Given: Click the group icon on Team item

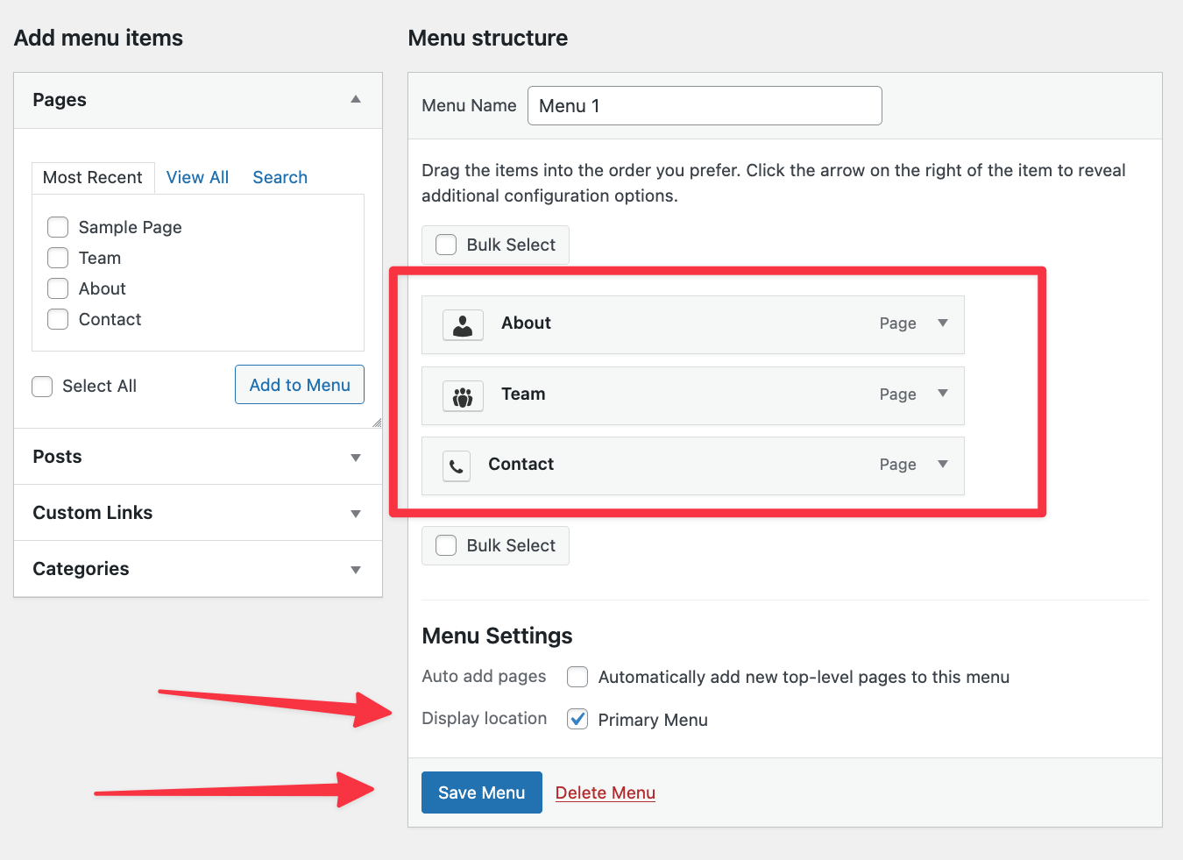Looking at the screenshot, I should point(463,396).
